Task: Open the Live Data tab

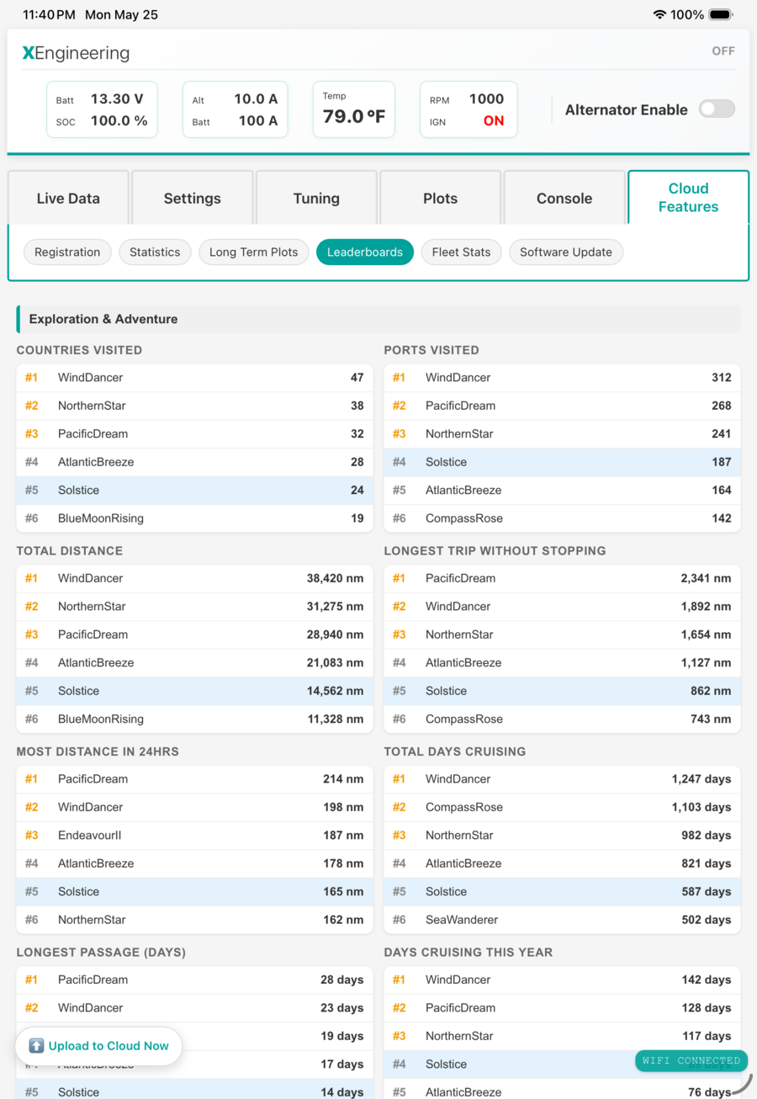Action: coord(68,199)
